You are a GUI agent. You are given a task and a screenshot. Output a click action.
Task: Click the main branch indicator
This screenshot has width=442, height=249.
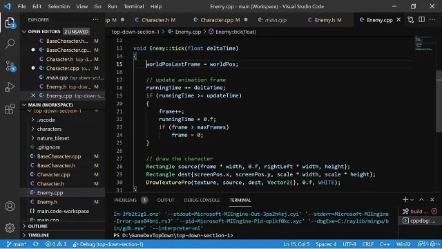click(x=17, y=244)
